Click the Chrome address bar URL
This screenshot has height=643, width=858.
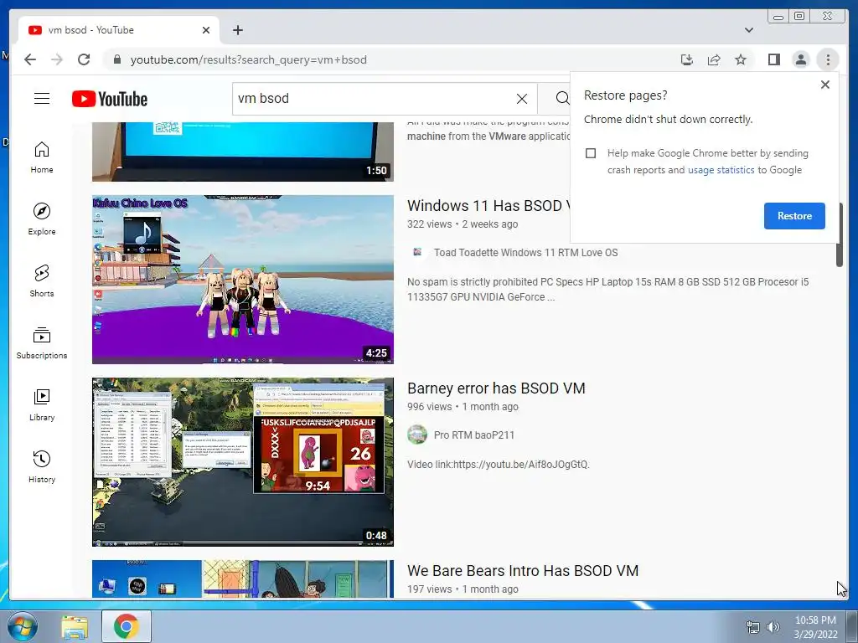248,59
